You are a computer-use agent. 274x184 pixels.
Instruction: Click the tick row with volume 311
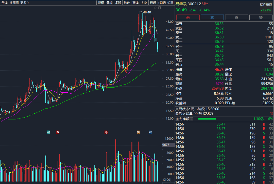[224, 124]
